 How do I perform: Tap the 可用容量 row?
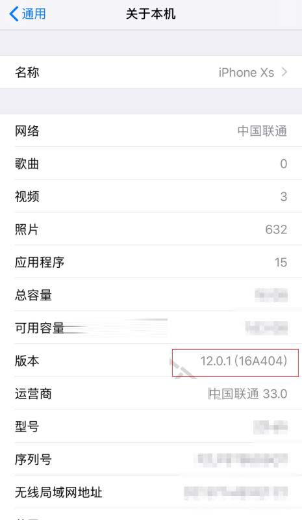151,328
